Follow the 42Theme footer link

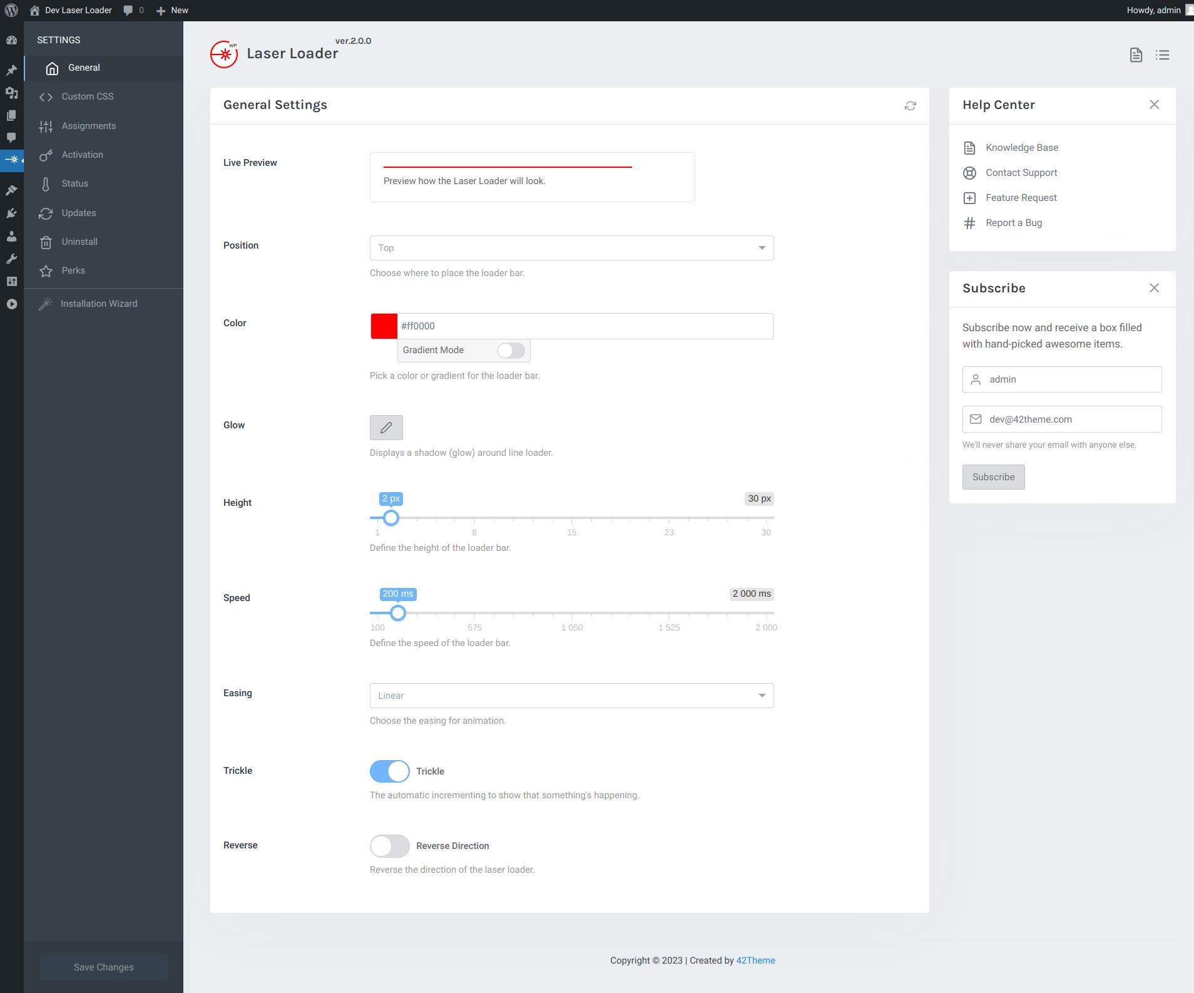click(x=755, y=960)
